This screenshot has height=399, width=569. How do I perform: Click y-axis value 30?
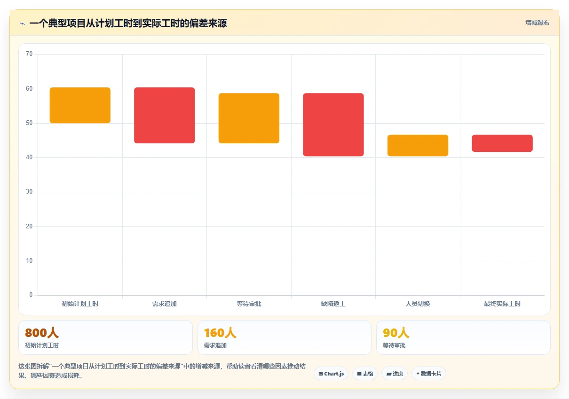coord(29,192)
